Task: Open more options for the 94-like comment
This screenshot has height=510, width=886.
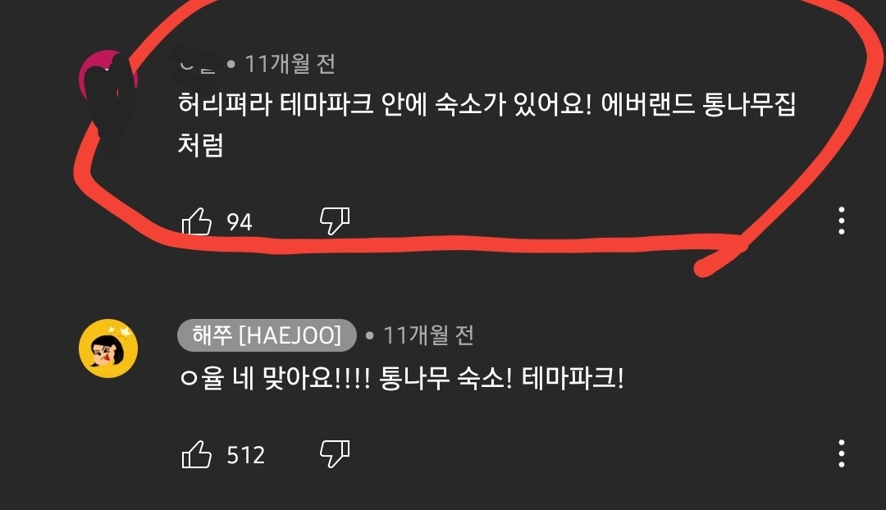Action: point(842,221)
